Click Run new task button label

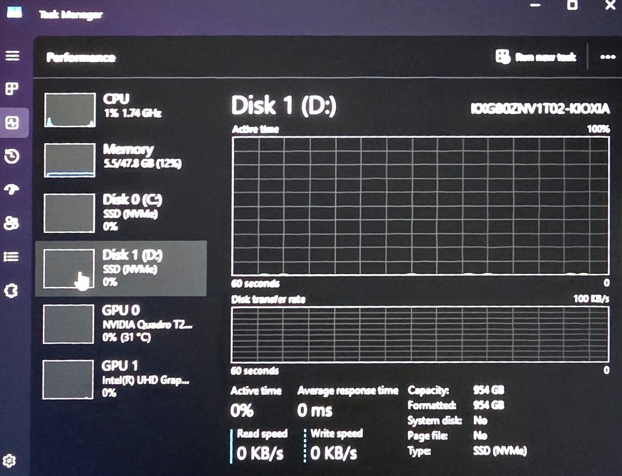pos(545,57)
